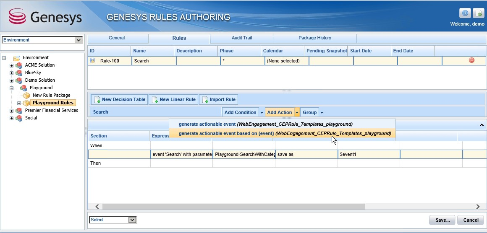
Task: Click the Save... button
Action: 442,220
